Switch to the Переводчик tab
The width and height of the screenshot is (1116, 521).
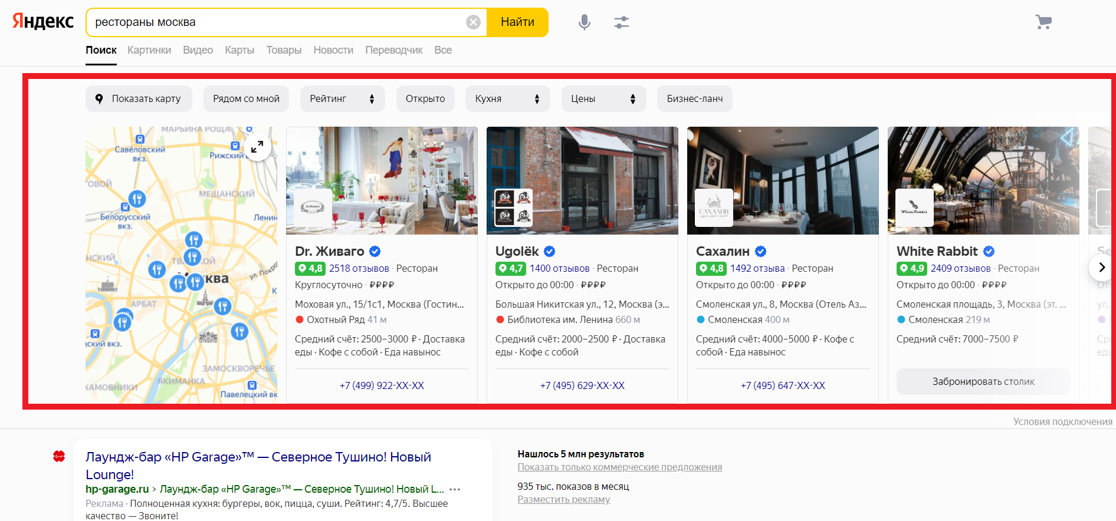(394, 50)
